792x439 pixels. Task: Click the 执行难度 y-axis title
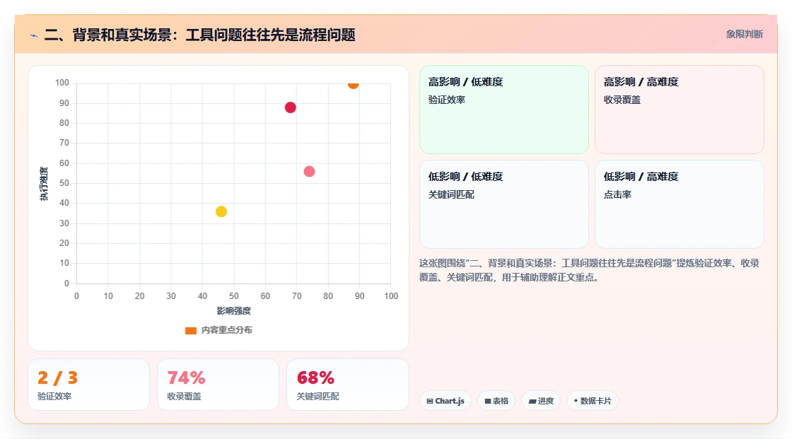tap(44, 183)
